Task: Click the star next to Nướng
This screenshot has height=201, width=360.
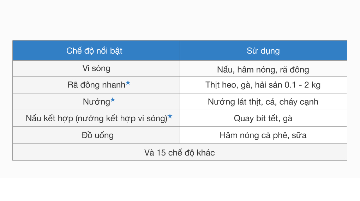Action: [113, 100]
